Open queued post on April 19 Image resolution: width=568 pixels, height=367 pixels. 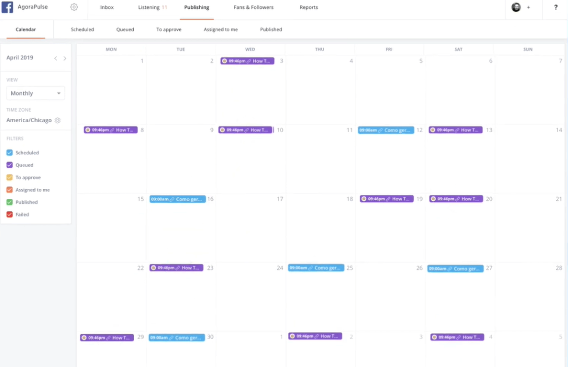click(387, 199)
